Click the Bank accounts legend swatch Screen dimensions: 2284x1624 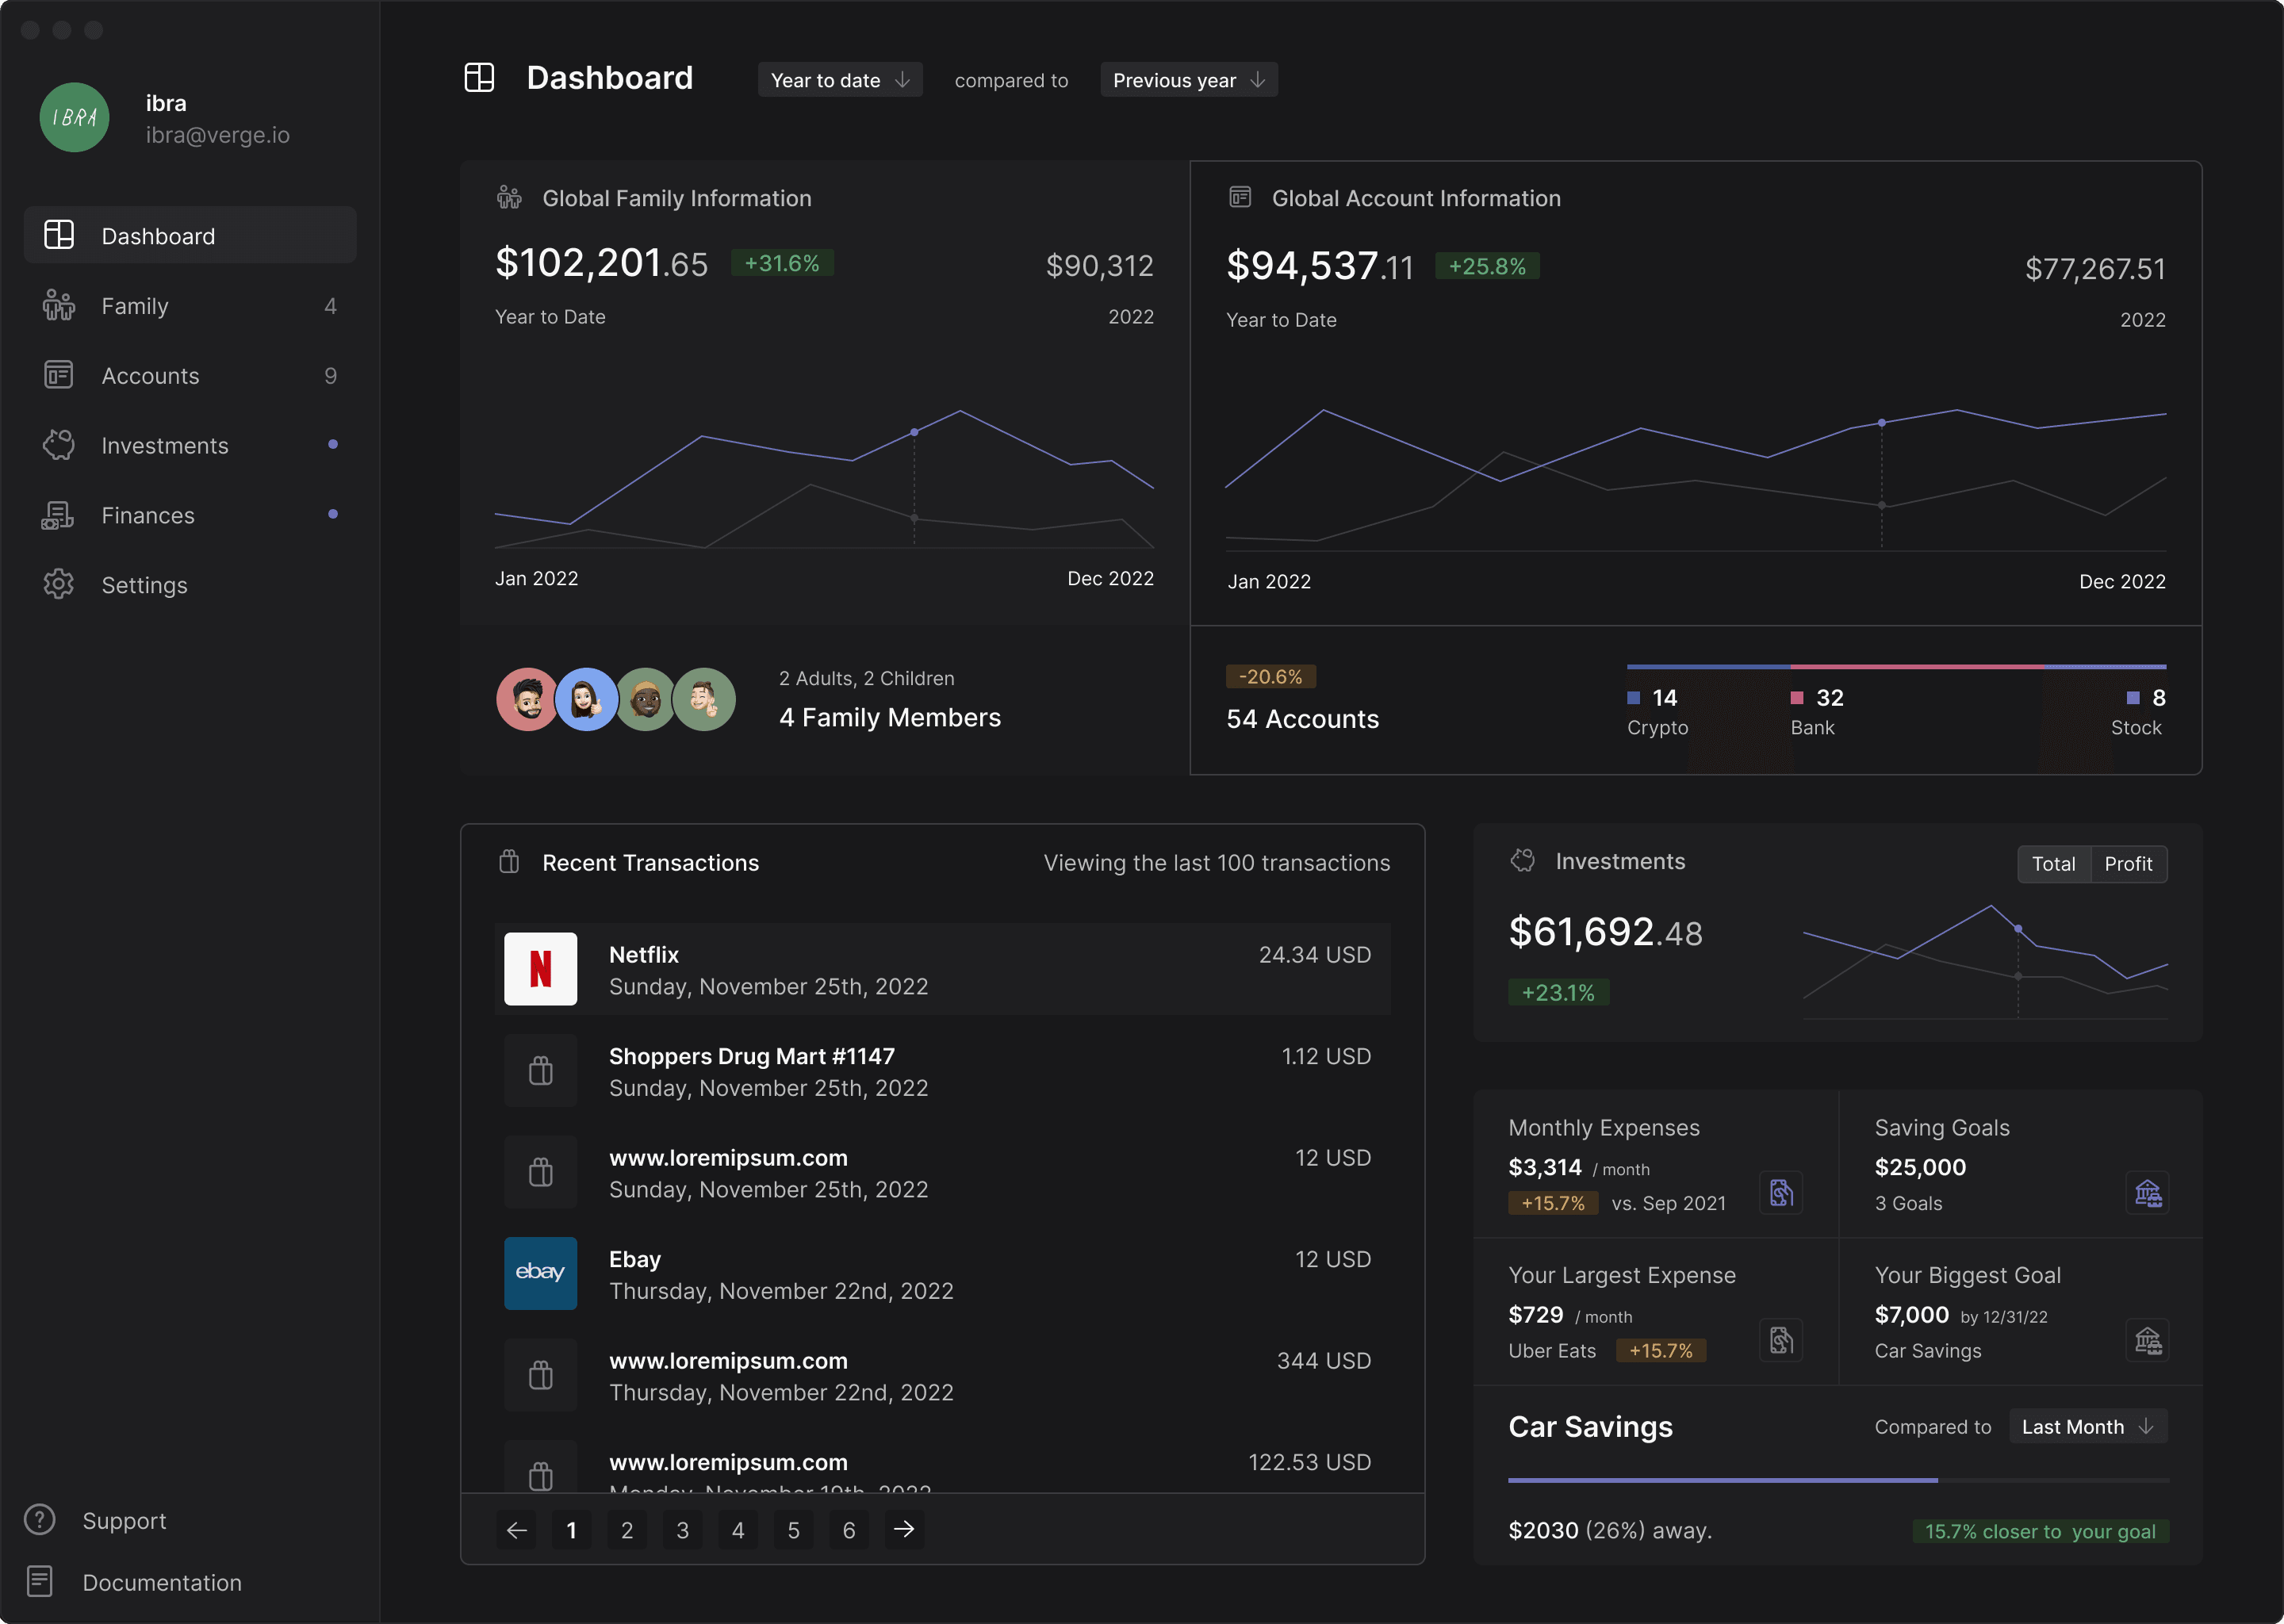pyautogui.click(x=1797, y=697)
